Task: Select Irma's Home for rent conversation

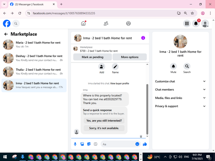Action: (x=34, y=85)
